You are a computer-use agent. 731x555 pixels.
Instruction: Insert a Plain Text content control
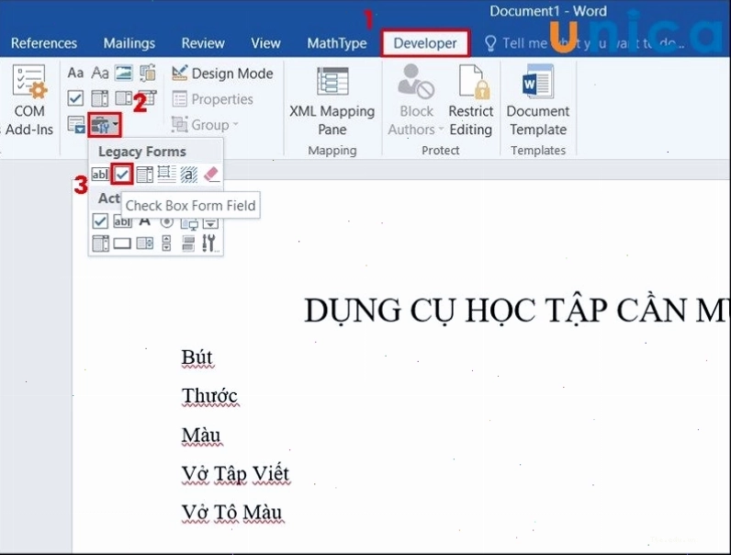point(100,74)
